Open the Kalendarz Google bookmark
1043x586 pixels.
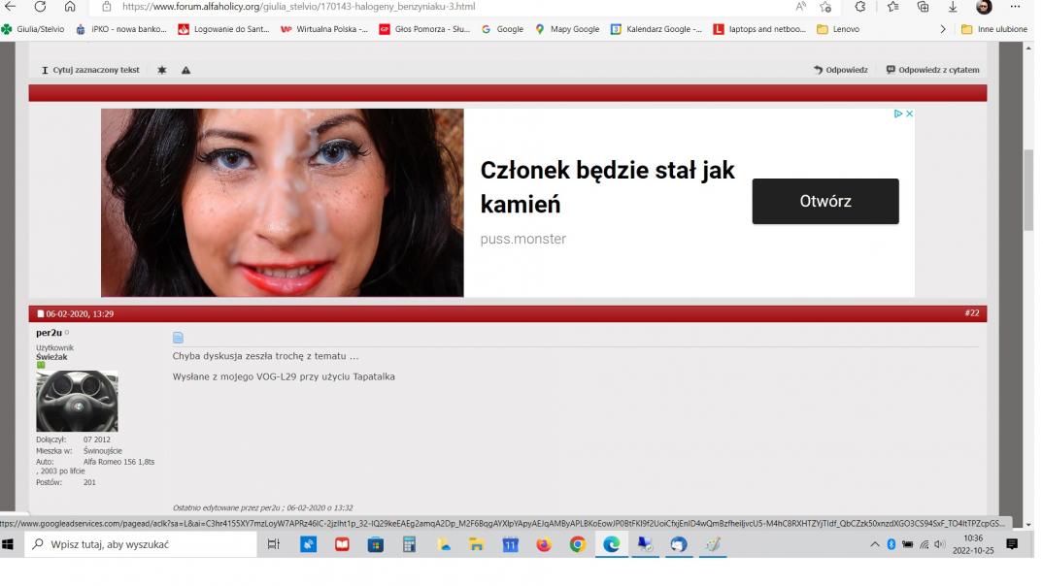click(656, 29)
